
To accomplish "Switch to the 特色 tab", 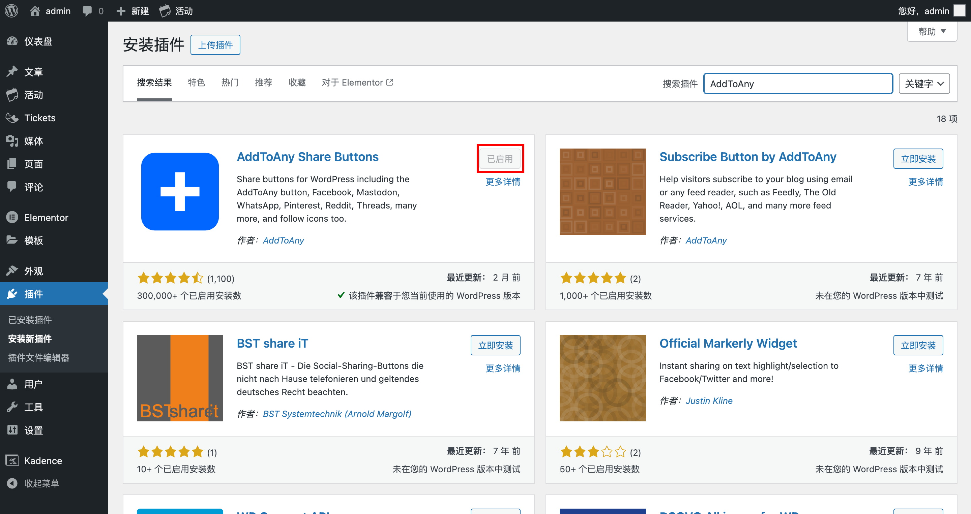I will pos(196,83).
